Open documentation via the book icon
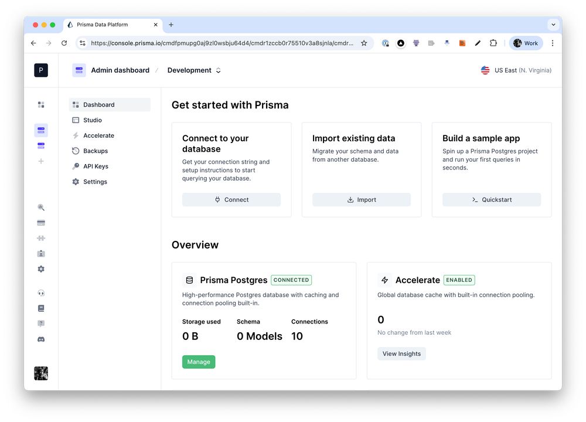 (x=41, y=308)
